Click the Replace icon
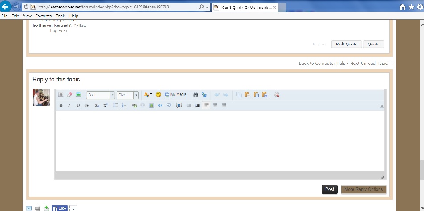The width and height of the screenshot is (424, 211). (204, 95)
